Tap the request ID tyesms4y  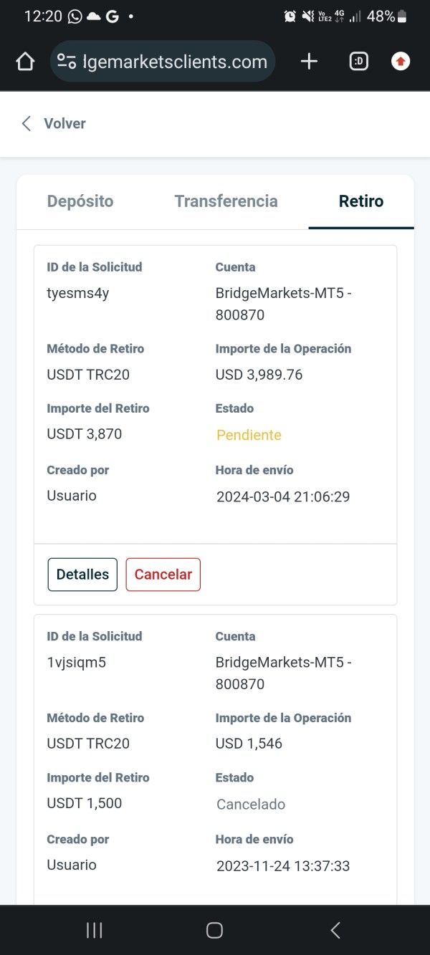(78, 293)
